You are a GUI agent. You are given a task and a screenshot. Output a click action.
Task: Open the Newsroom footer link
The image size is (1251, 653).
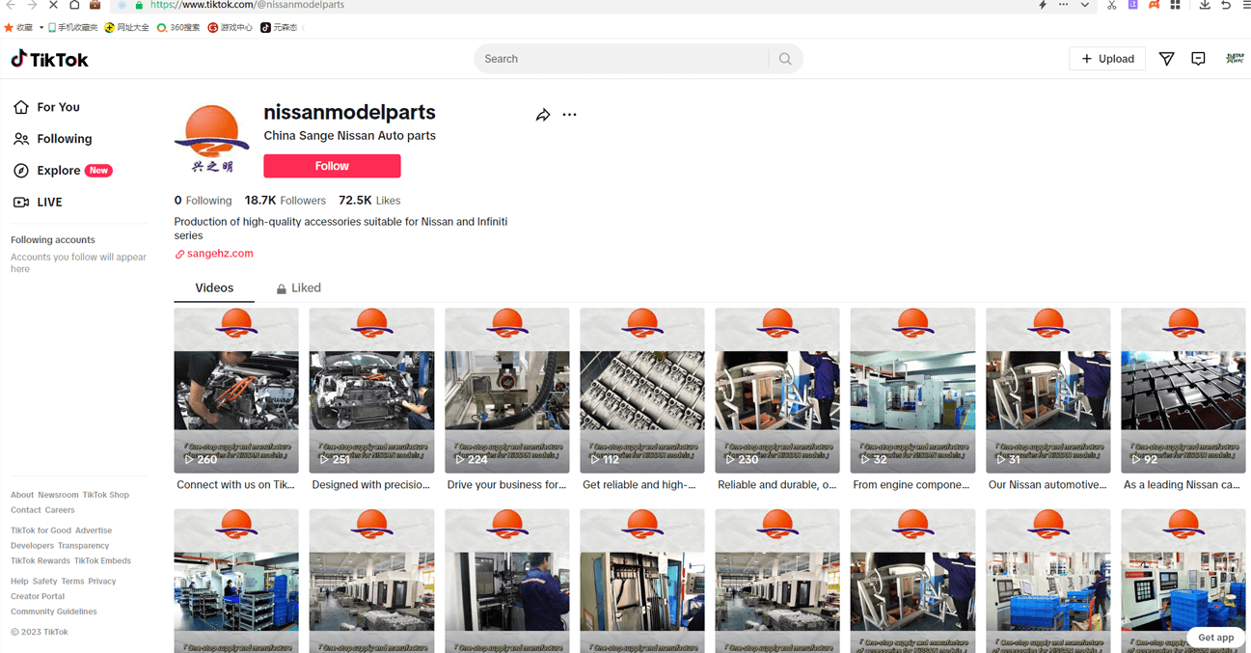[x=58, y=495]
